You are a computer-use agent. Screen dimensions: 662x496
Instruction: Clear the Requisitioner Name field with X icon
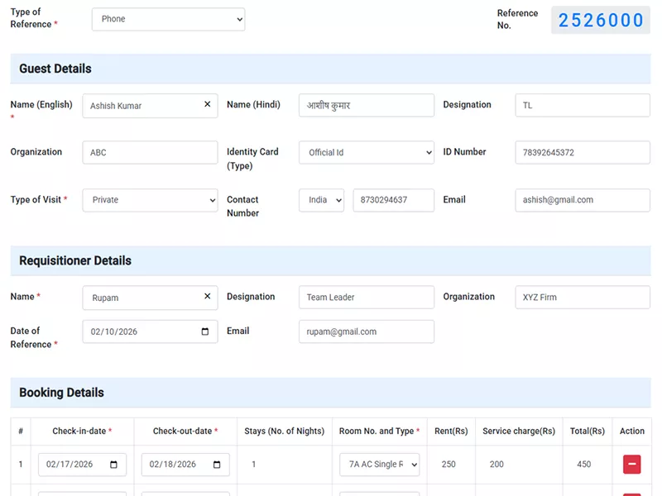208,296
